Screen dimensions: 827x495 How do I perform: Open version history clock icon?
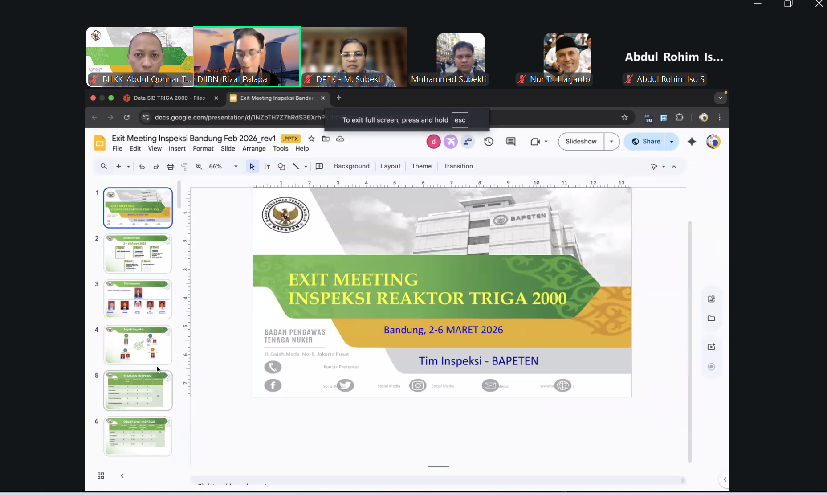489,142
